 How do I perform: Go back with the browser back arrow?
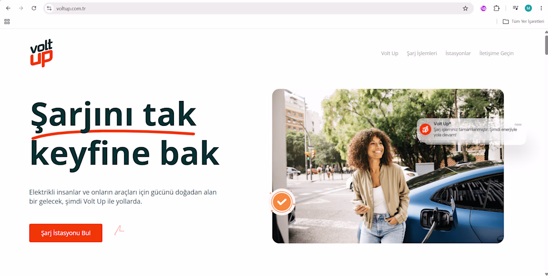click(x=8, y=8)
